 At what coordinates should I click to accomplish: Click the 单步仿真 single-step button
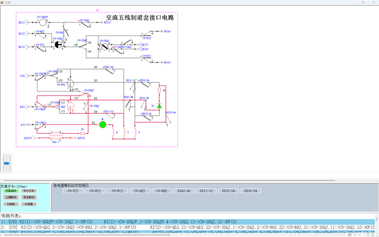pos(29,191)
